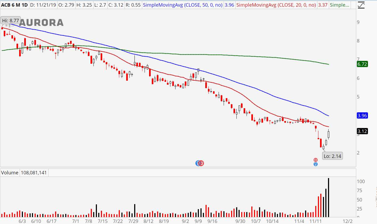Click the 11/4 date on time axis
The height and width of the screenshot is (224, 377).
[299, 221]
